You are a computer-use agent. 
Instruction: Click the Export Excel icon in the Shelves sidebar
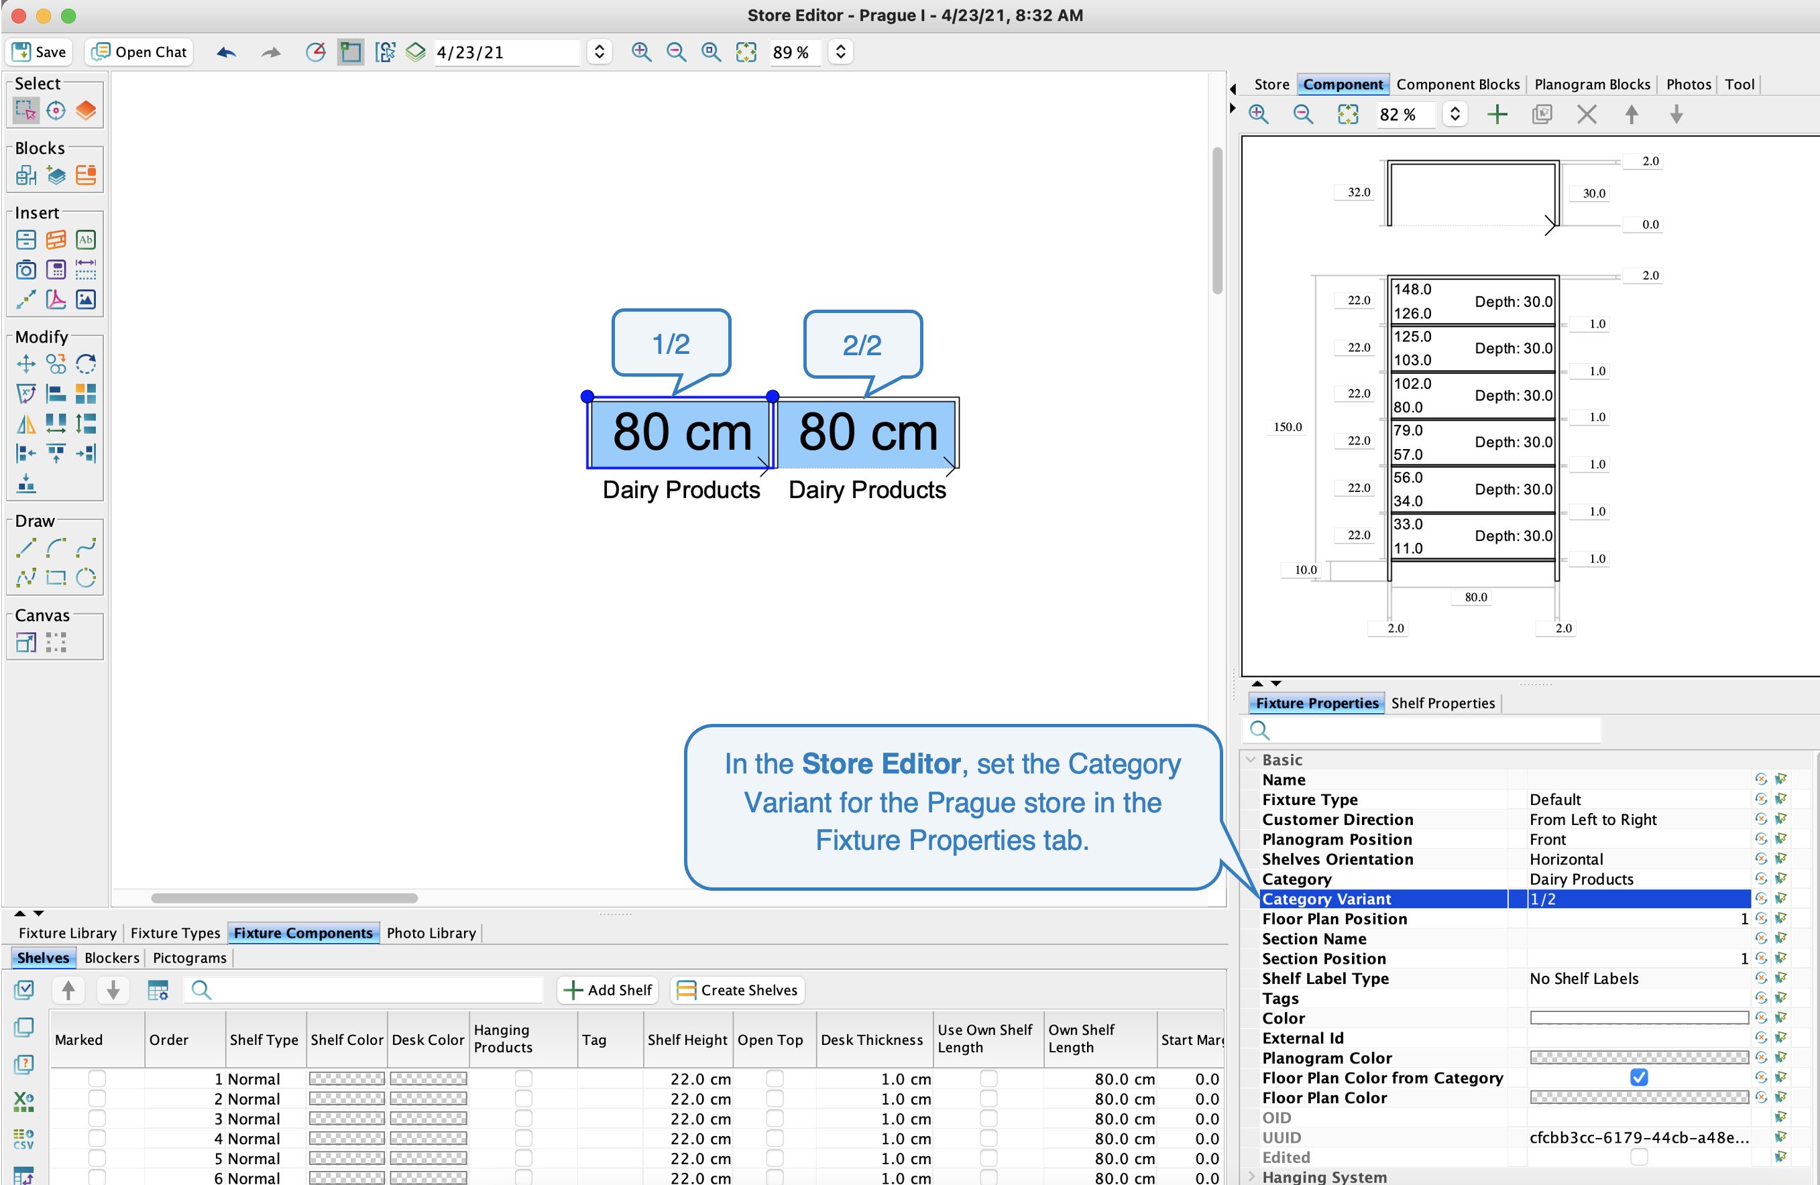[23, 1102]
